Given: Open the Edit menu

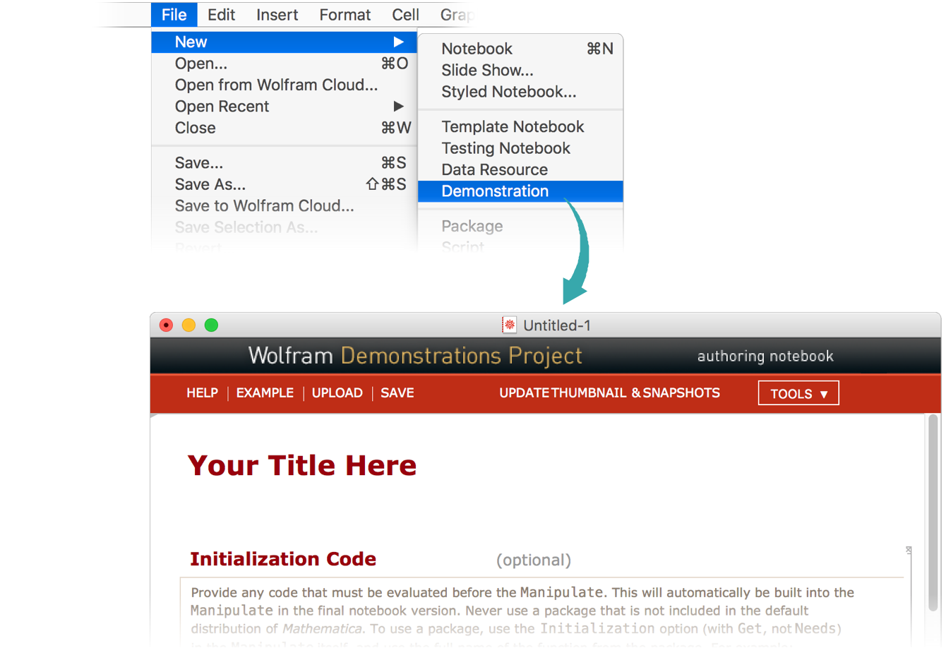Looking at the screenshot, I should (221, 15).
